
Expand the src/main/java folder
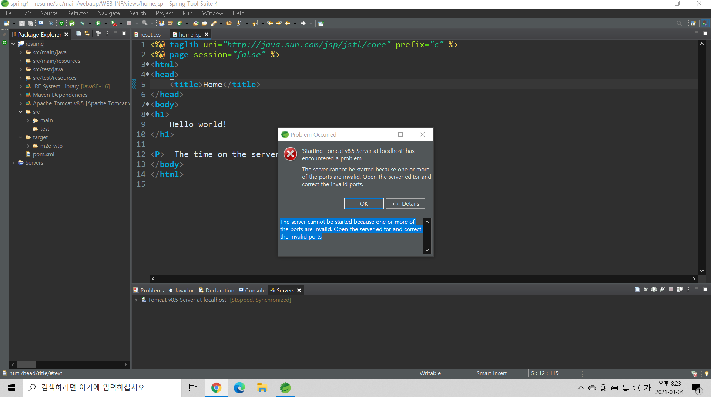coord(21,52)
